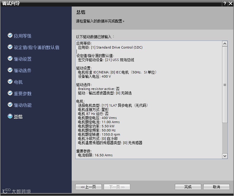Click the line 输出滤波器类型: [0] 无筛选

coord(105,93)
